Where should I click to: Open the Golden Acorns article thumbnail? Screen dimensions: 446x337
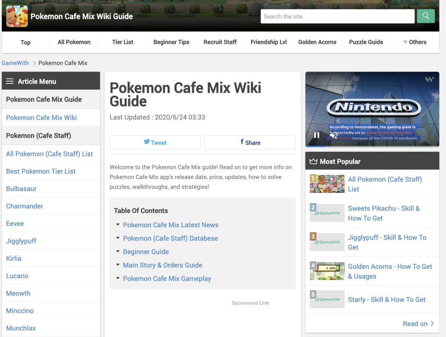pyautogui.click(x=327, y=271)
